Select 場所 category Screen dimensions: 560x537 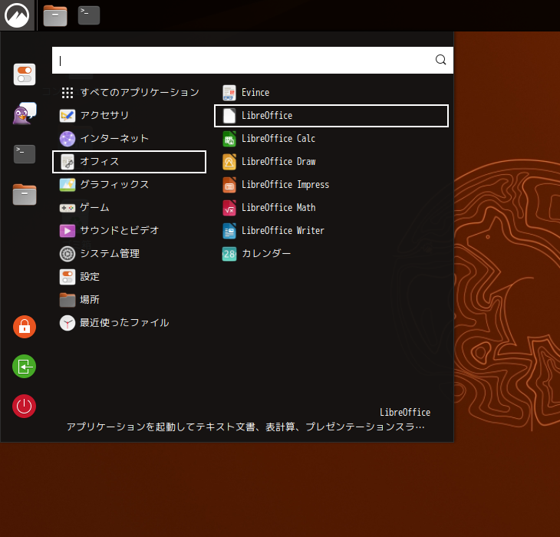pyautogui.click(x=129, y=299)
